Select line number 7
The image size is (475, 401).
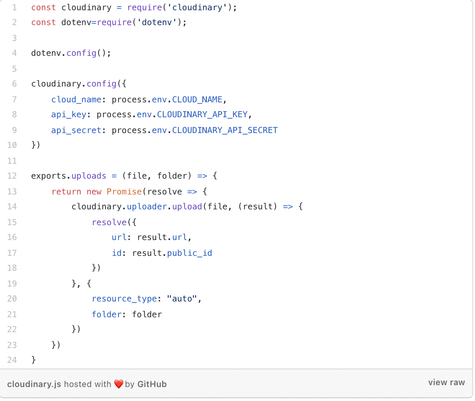coord(14,100)
